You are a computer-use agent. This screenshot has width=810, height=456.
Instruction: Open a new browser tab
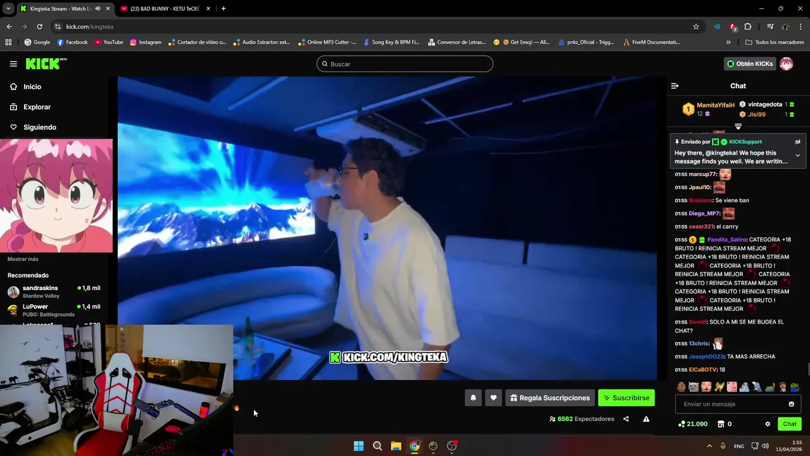tap(223, 9)
